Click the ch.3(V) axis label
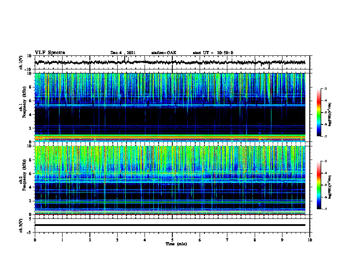Image resolution: width=349 pixels, height=269 pixels. pos(21,225)
